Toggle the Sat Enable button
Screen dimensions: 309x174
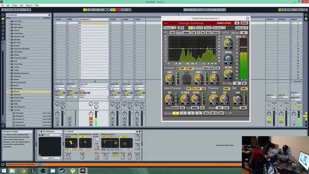pyautogui.click(x=244, y=88)
